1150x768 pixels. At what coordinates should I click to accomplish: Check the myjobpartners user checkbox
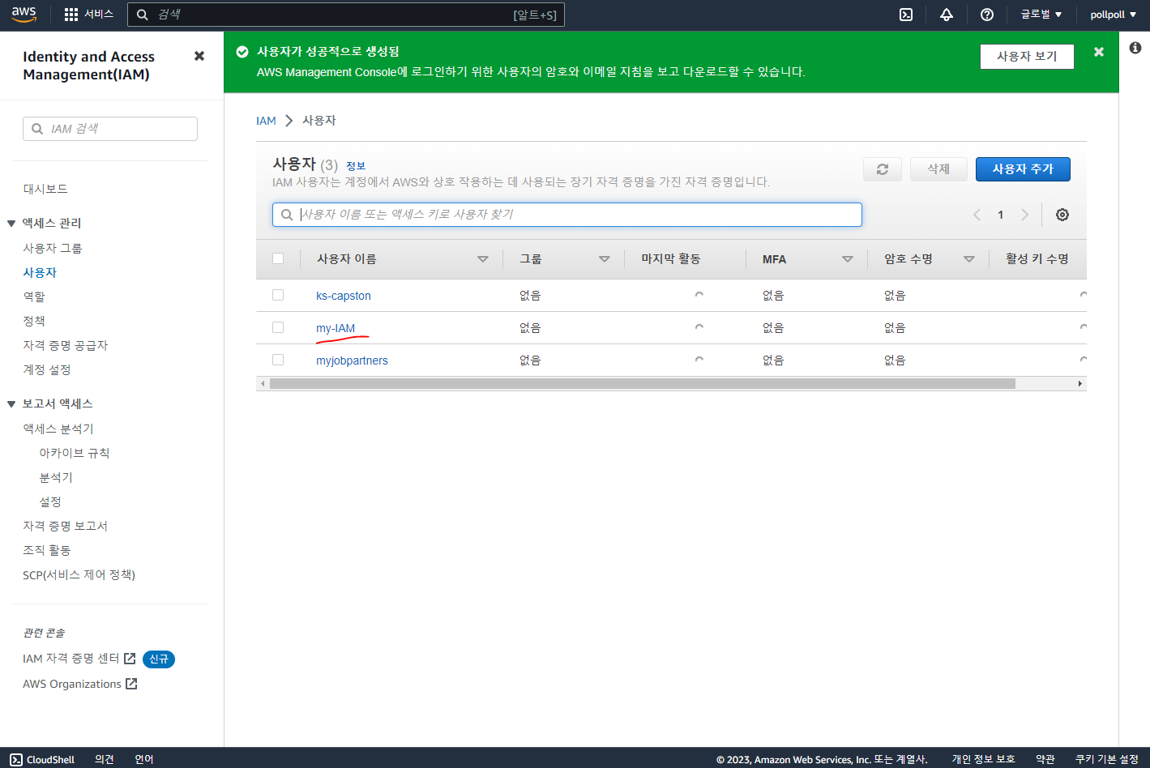tap(278, 360)
